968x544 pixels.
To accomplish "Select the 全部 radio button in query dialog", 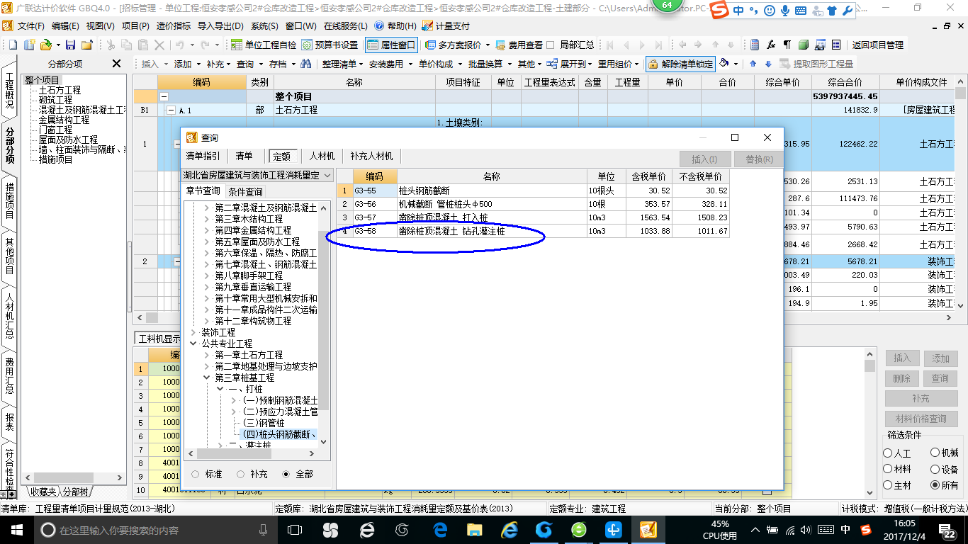I will (x=286, y=474).
